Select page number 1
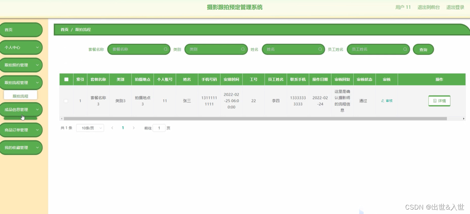This screenshot has height=214, width=470. pos(123,128)
